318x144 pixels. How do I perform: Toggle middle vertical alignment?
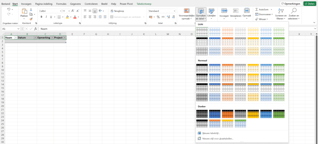click(x=90, y=11)
